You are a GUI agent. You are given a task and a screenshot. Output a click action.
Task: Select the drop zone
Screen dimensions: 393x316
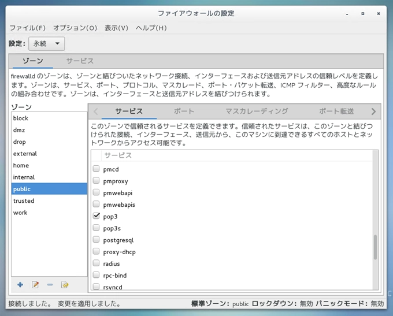(49, 142)
